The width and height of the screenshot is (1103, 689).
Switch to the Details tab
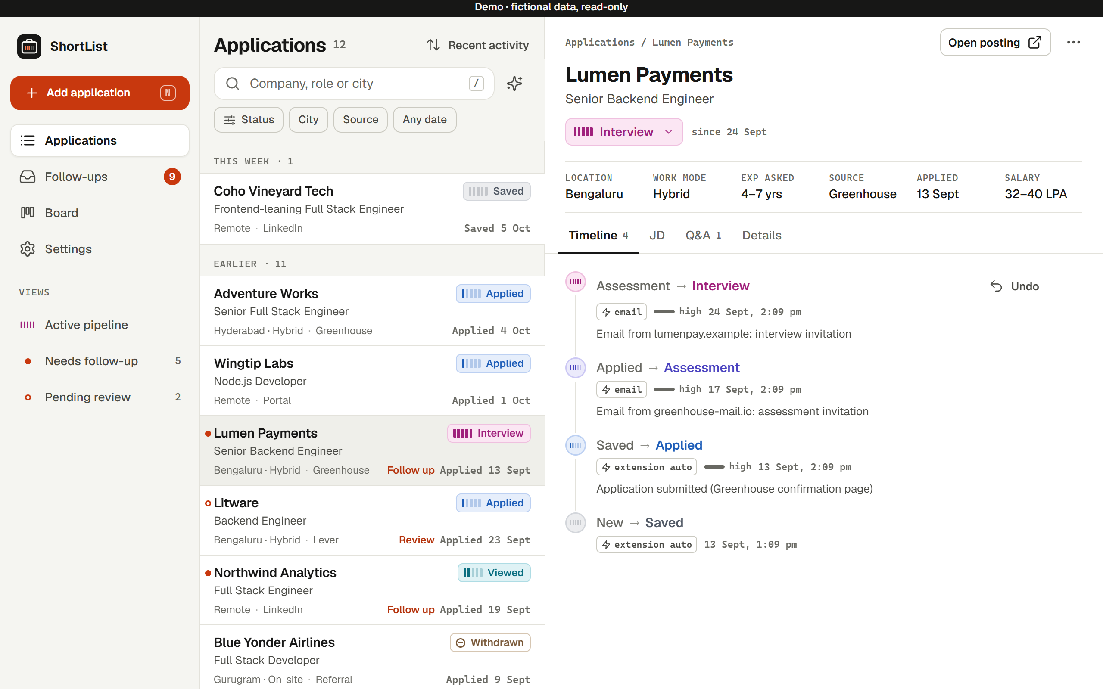click(x=762, y=235)
